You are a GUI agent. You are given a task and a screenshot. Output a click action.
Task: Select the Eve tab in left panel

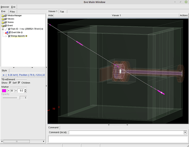(3, 11)
